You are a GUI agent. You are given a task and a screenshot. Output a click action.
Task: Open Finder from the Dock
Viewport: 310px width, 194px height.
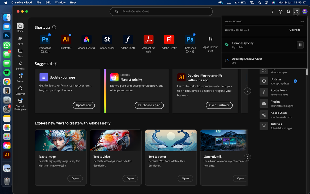tap(7, 17)
